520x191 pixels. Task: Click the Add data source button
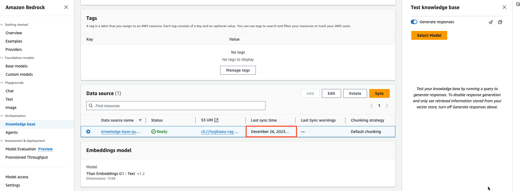[310, 93]
